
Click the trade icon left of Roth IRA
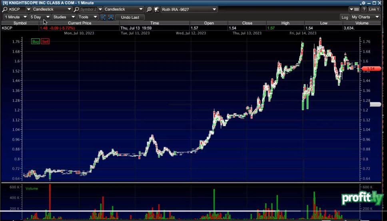(x=156, y=9)
